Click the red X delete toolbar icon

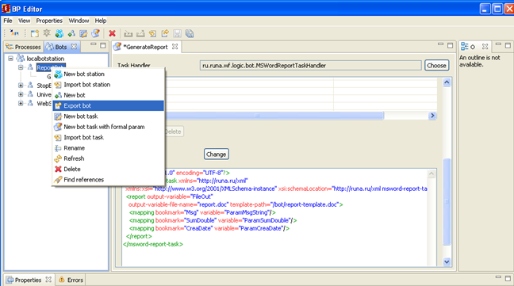(x=112, y=33)
